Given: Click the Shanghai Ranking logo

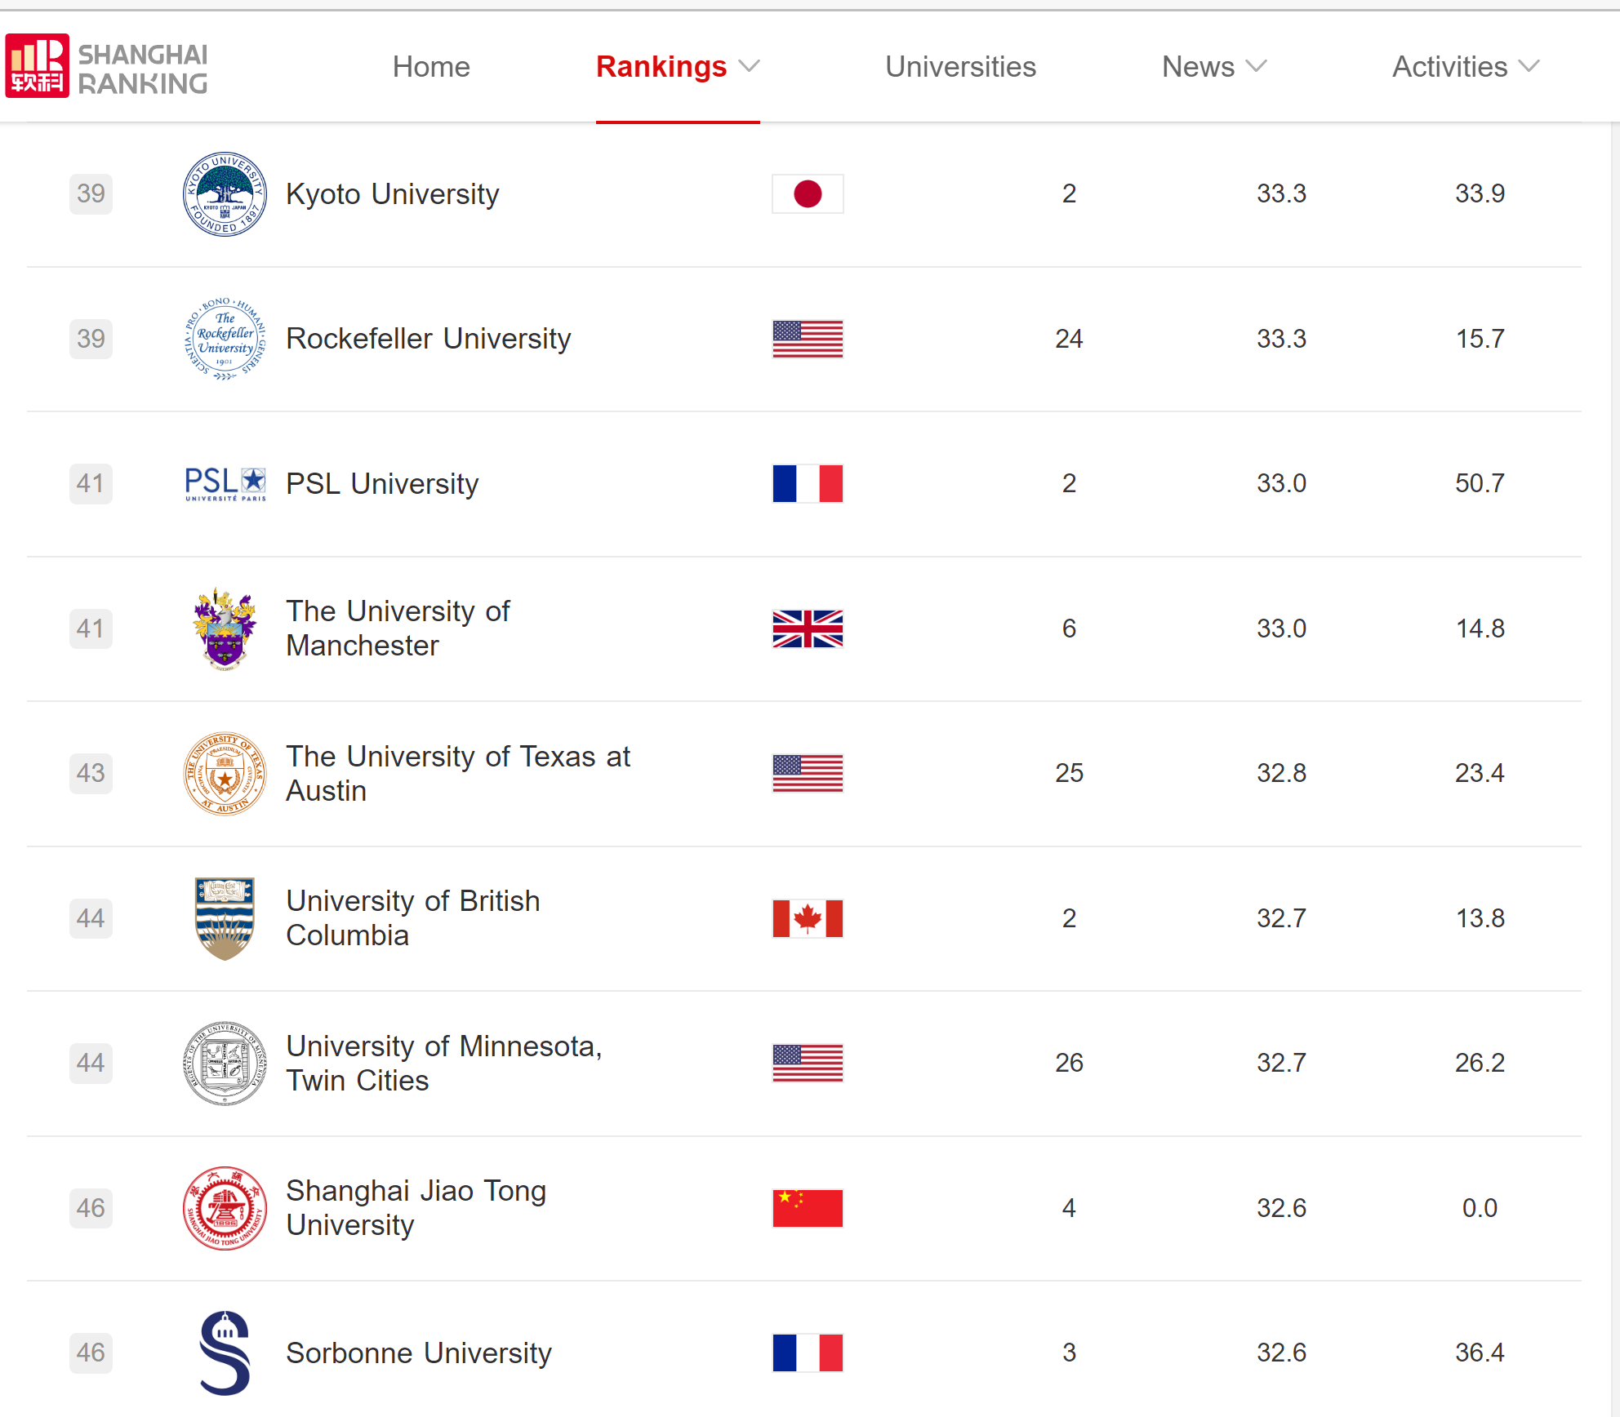Looking at the screenshot, I should coord(106,66).
